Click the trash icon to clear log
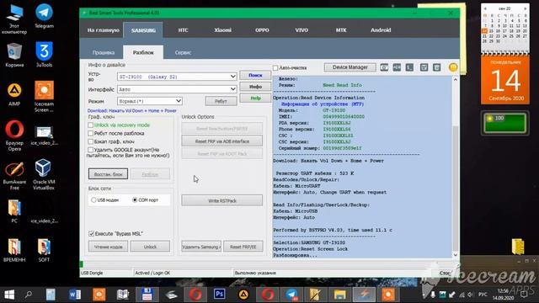 tap(436, 67)
